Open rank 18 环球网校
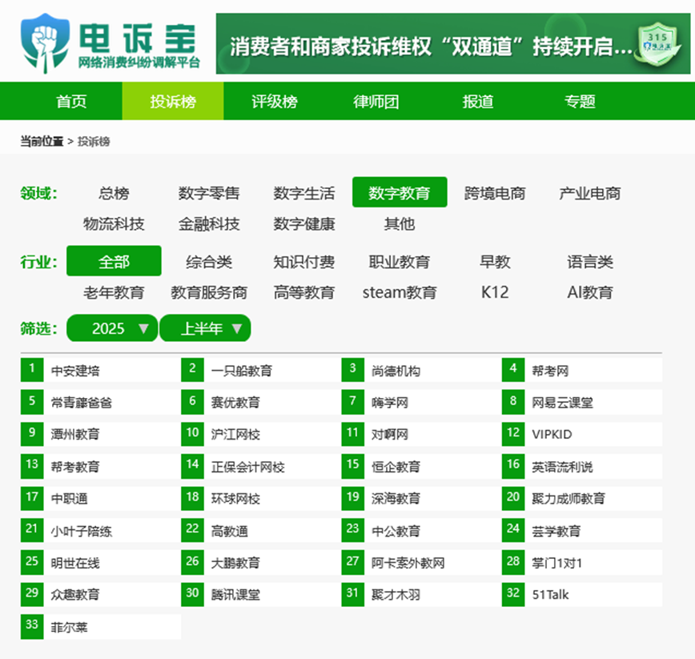The image size is (695, 659). pos(261,498)
